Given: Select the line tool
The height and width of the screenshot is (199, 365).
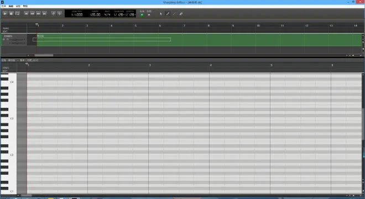Looking at the screenshot, I should [174, 14].
